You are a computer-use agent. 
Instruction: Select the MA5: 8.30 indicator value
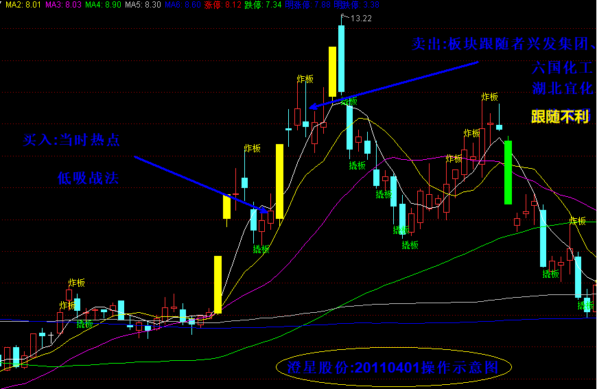pyautogui.click(x=143, y=5)
